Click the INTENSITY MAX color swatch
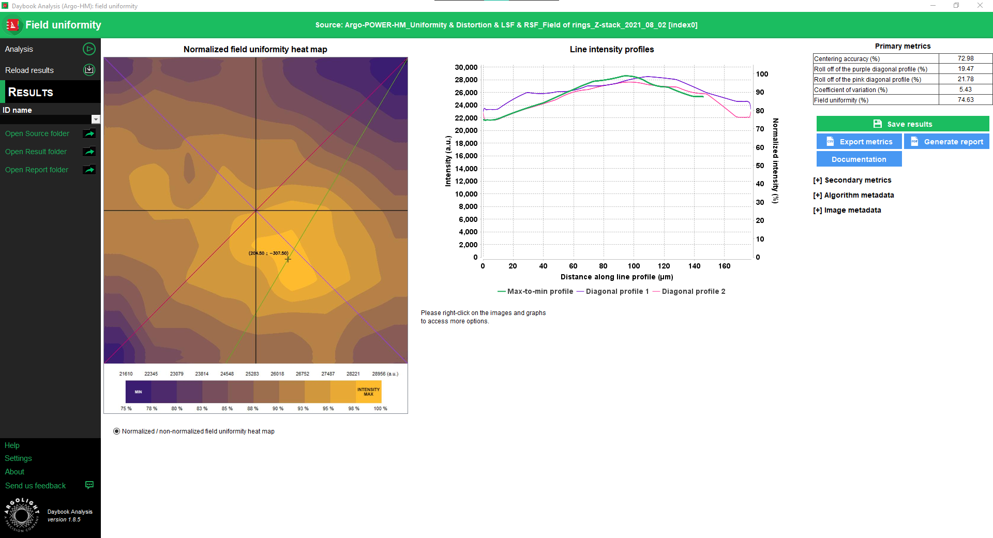 pos(368,392)
